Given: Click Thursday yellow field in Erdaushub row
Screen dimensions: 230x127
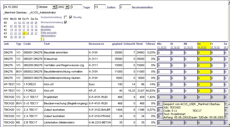Looking at the screenshot, I should (x=204, y=59).
